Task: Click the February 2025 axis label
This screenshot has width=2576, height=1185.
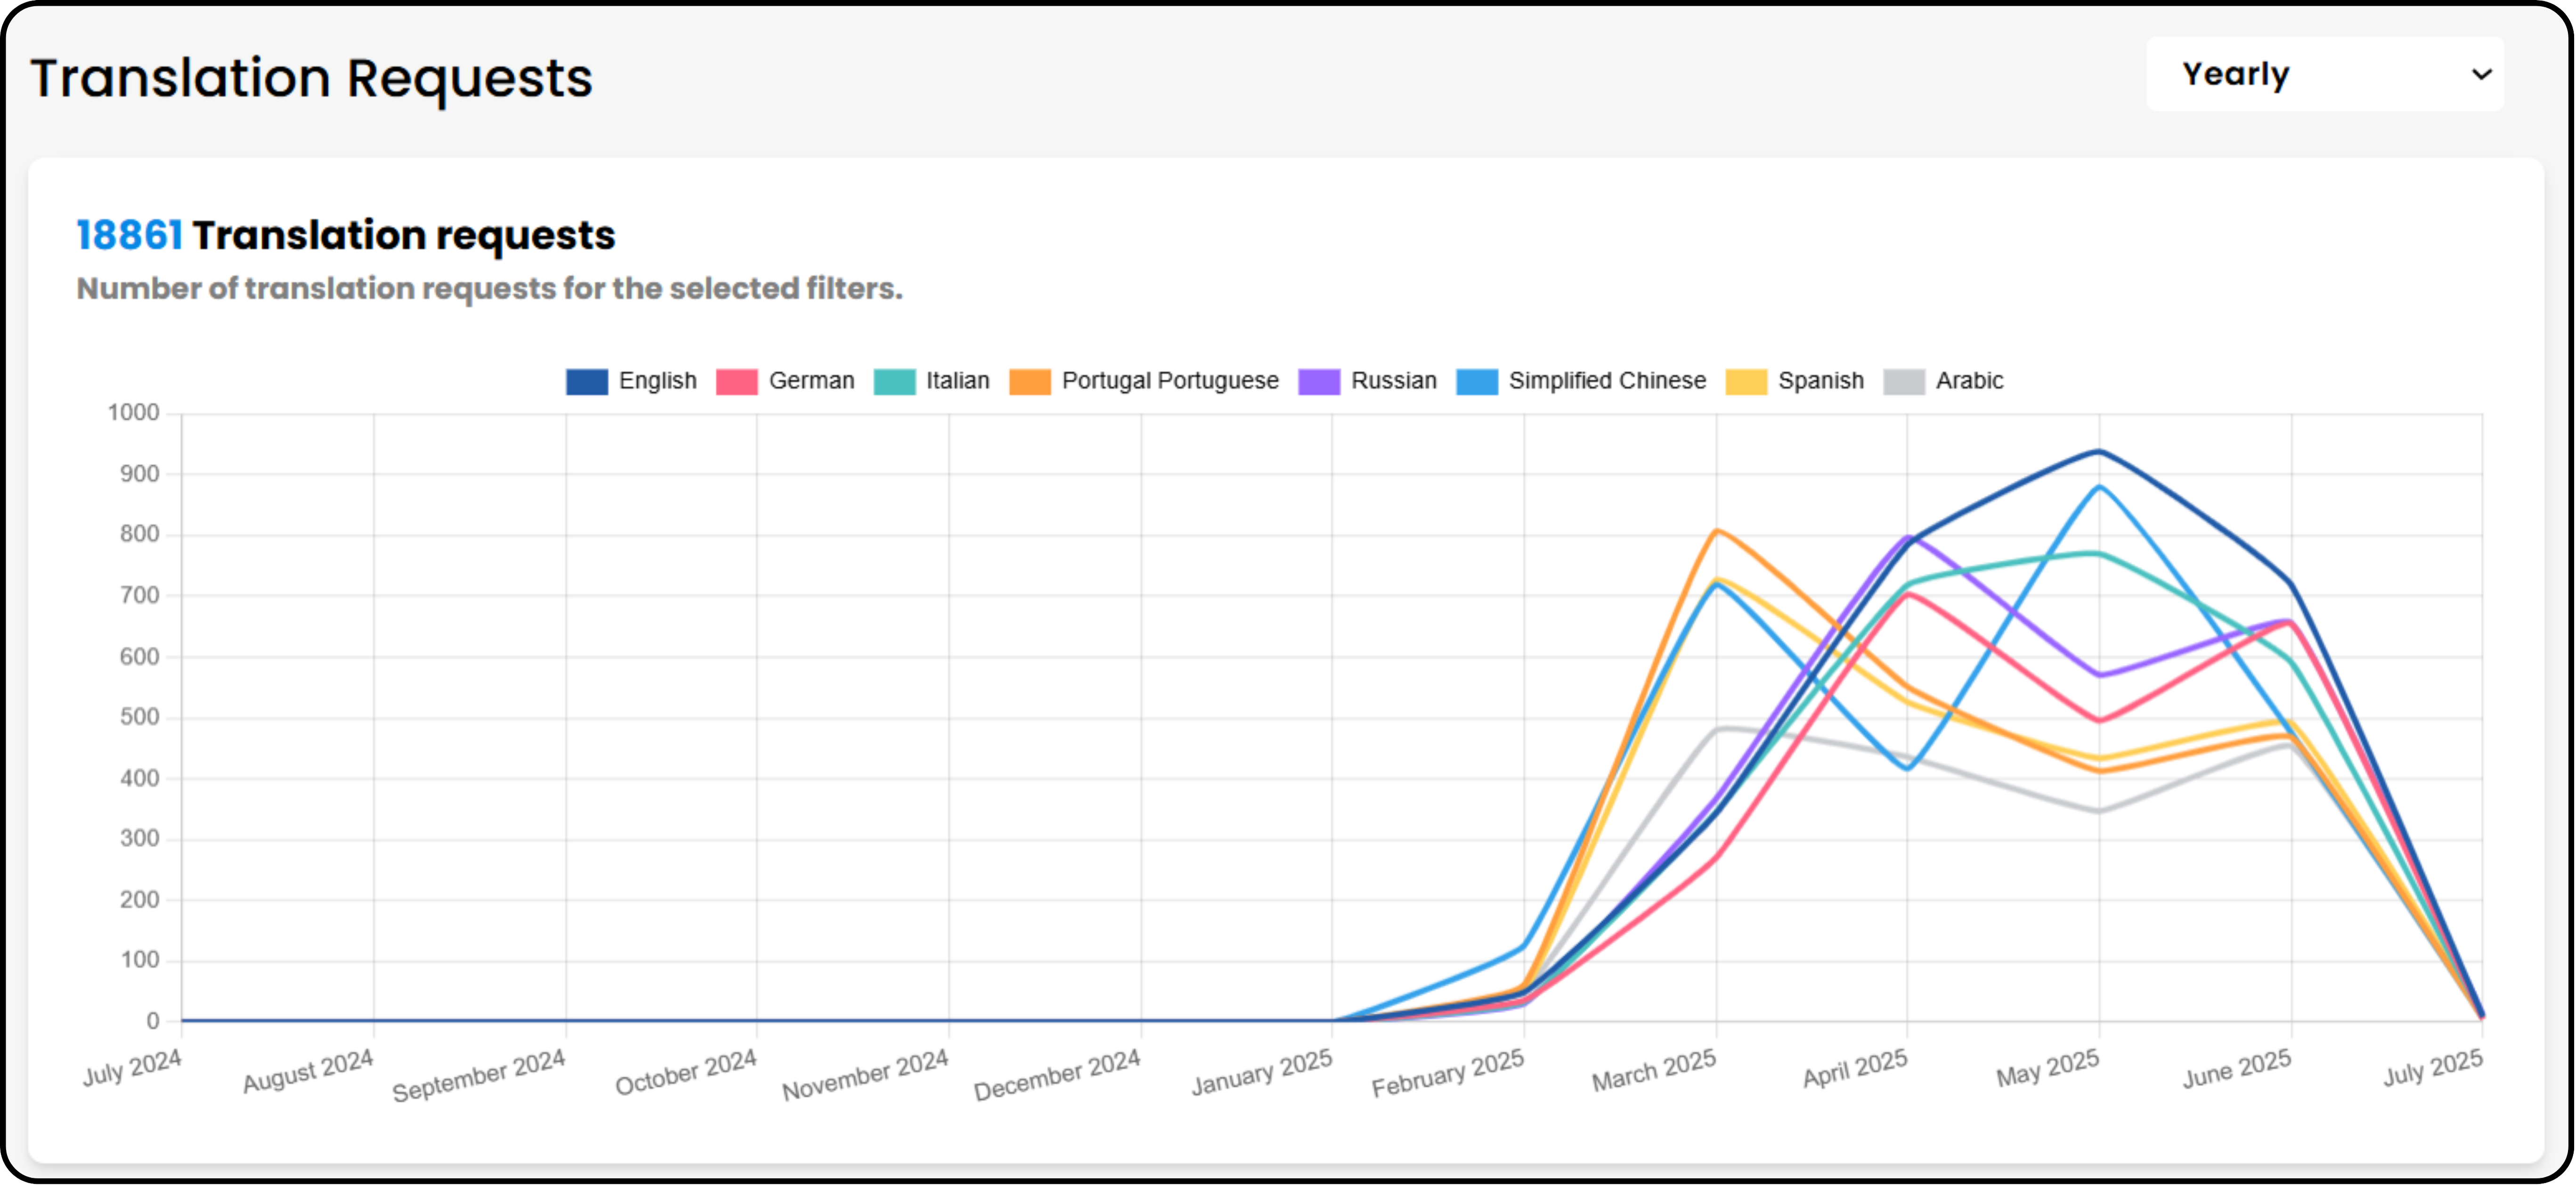Action: (1448, 1073)
